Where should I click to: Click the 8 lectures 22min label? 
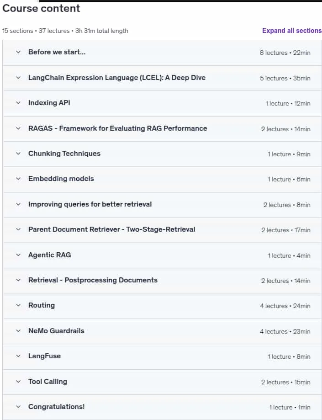pos(285,53)
